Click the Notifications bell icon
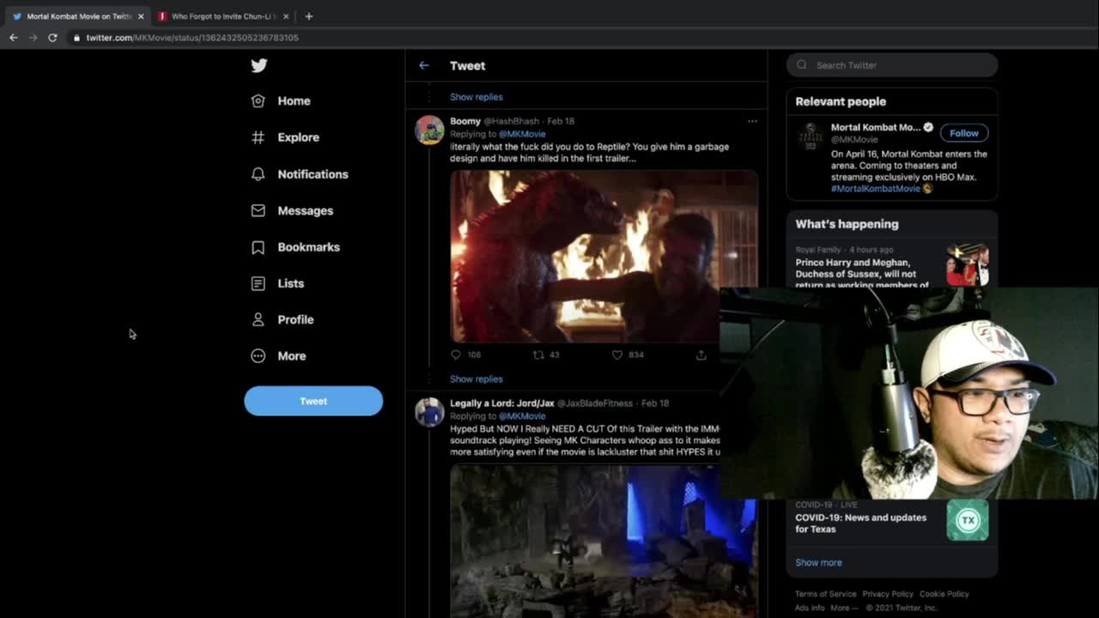1099x618 pixels. tap(258, 174)
